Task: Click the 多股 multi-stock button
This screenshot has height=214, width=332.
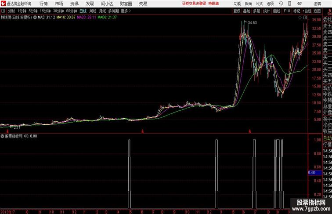Action: 256,11
